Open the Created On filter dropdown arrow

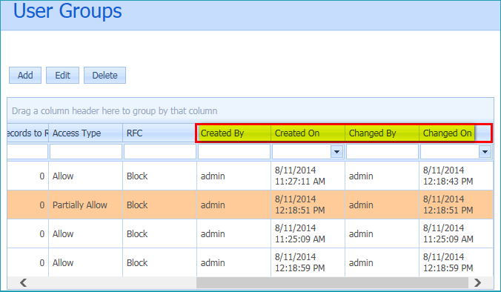pos(336,152)
